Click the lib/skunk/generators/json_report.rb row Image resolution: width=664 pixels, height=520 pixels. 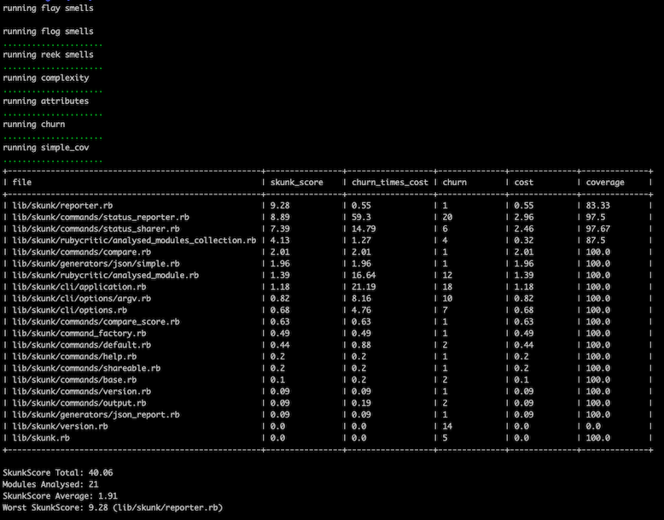96,414
